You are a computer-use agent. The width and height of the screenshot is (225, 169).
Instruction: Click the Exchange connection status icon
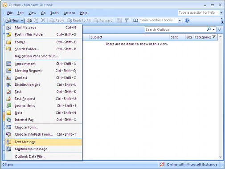pos(162,165)
